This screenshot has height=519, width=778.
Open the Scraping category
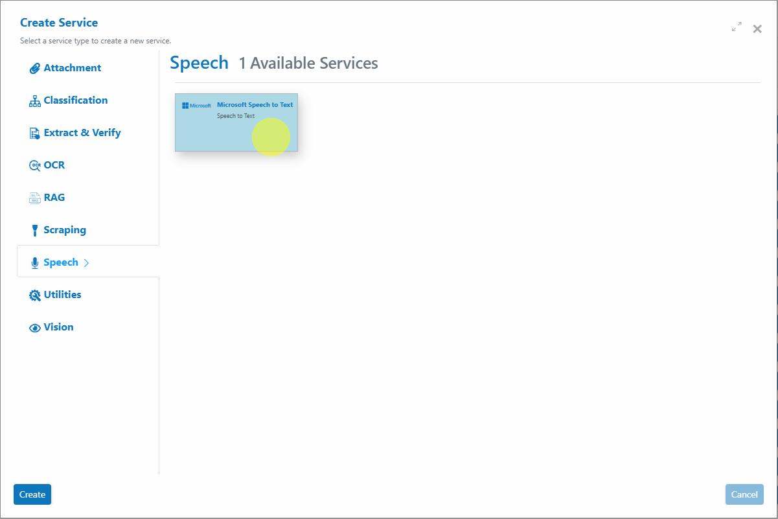tap(65, 230)
